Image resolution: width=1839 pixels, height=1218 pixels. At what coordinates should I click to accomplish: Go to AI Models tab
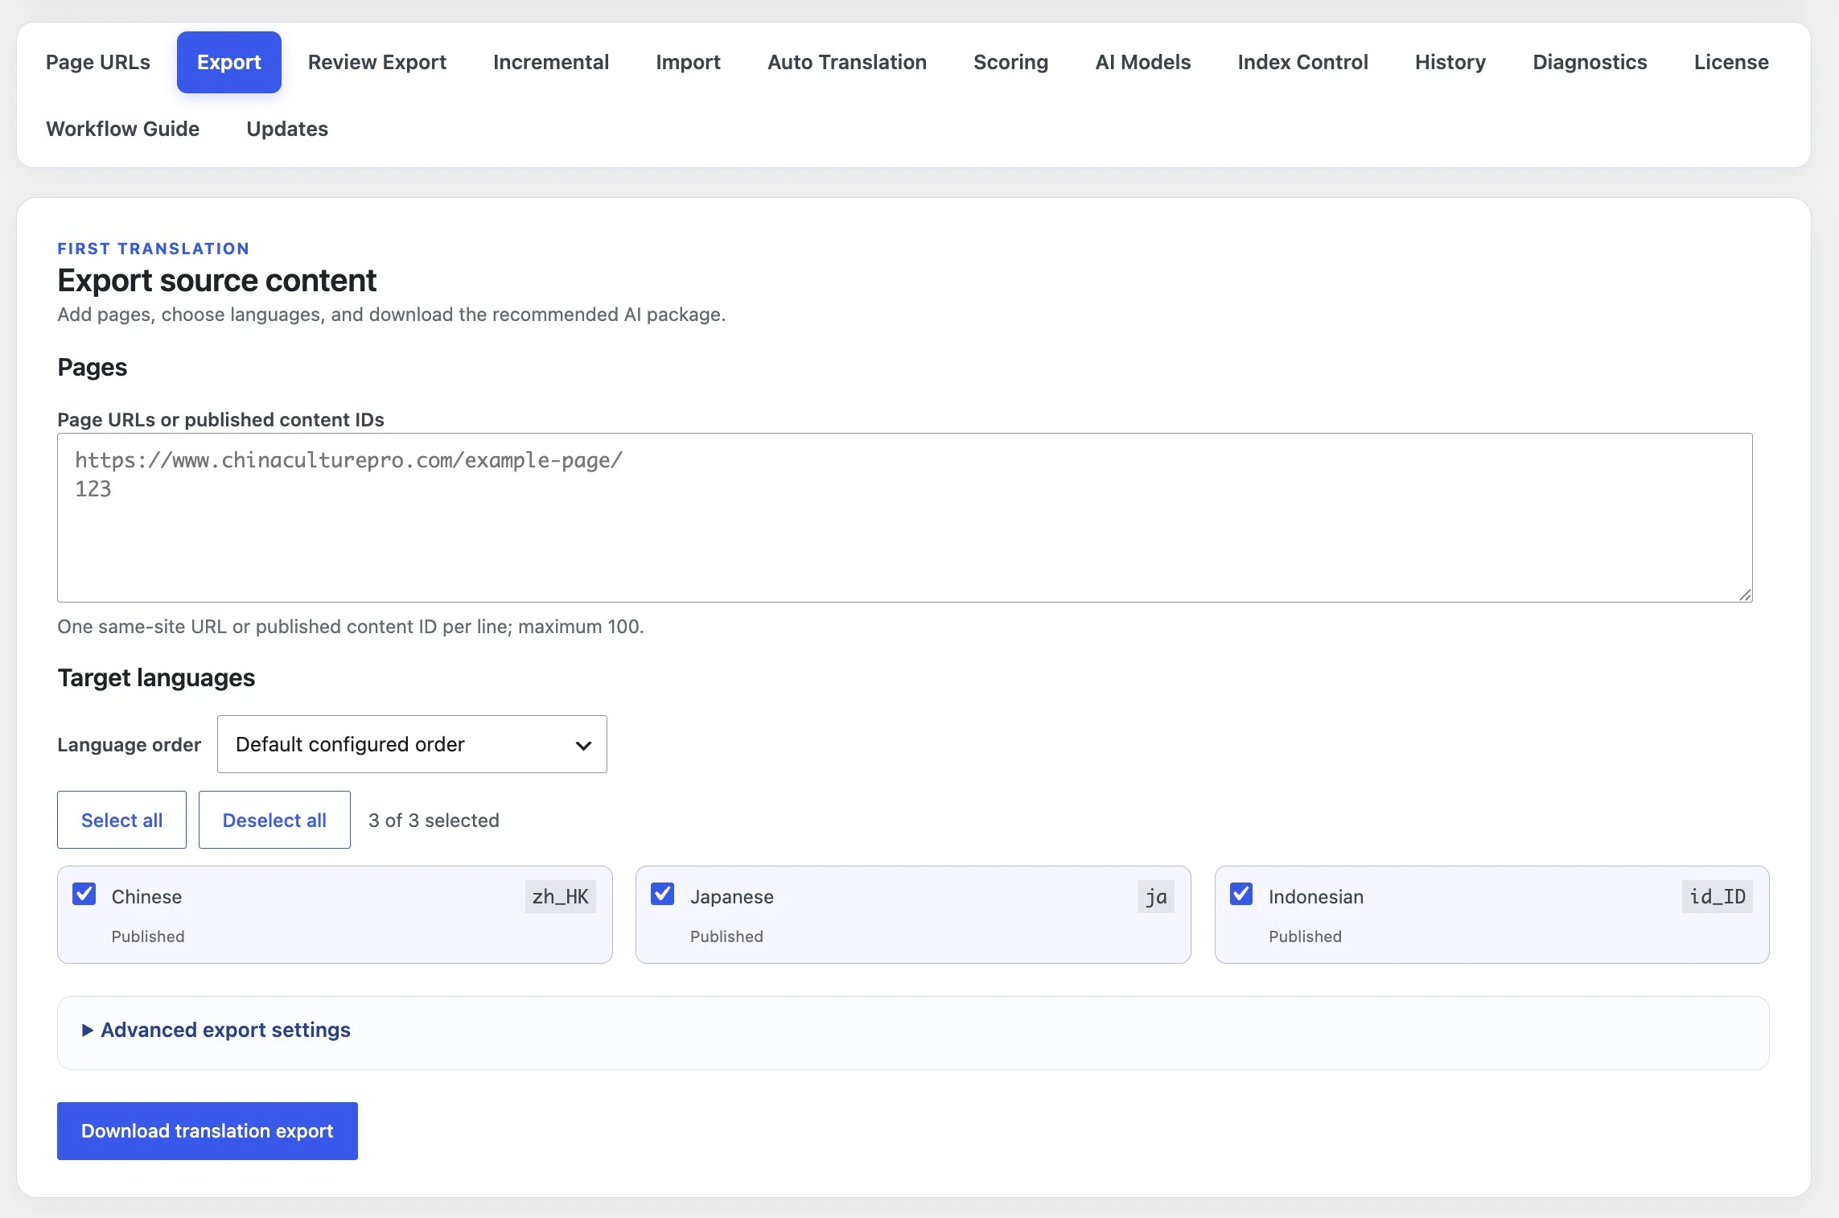pyautogui.click(x=1143, y=62)
